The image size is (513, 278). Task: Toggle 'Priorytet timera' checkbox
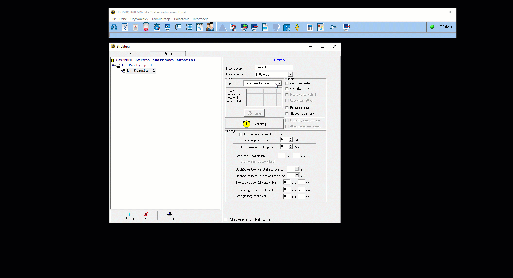point(287,108)
